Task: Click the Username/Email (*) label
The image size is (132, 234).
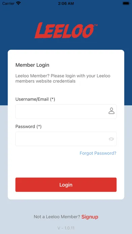Action: click(x=35, y=99)
